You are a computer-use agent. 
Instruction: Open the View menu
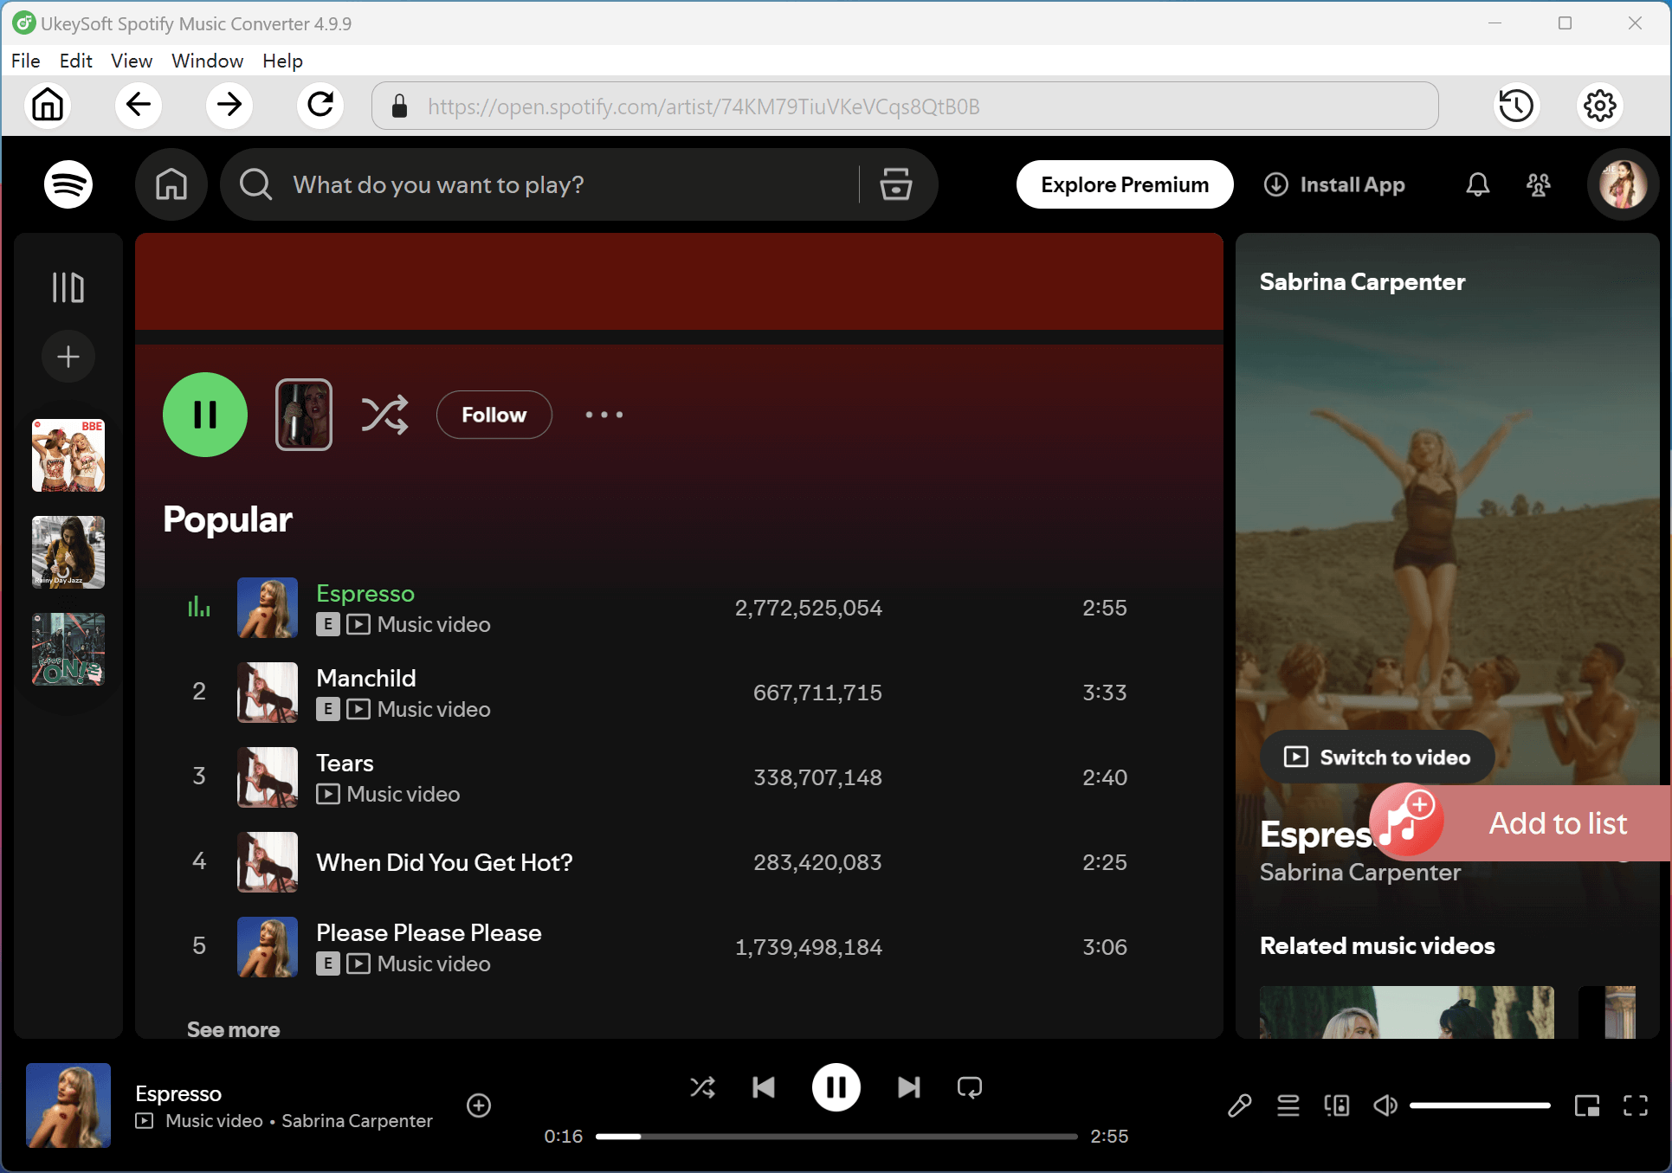coord(131,61)
